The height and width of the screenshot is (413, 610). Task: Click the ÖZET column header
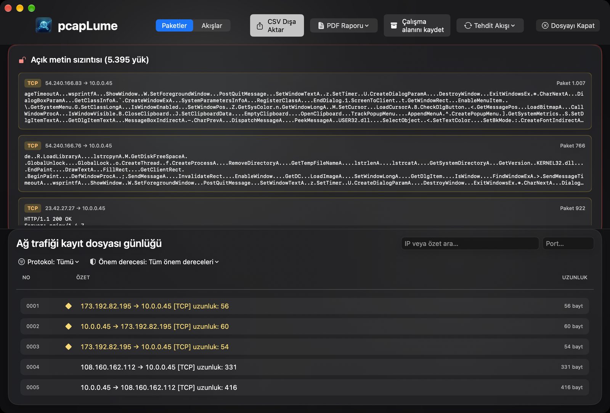click(x=83, y=277)
